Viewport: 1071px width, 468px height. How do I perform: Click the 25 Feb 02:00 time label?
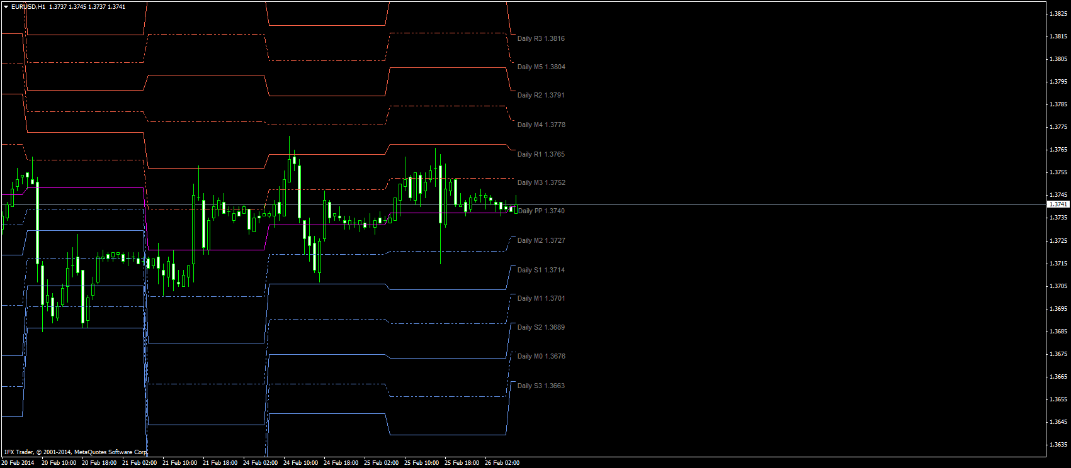(381, 463)
